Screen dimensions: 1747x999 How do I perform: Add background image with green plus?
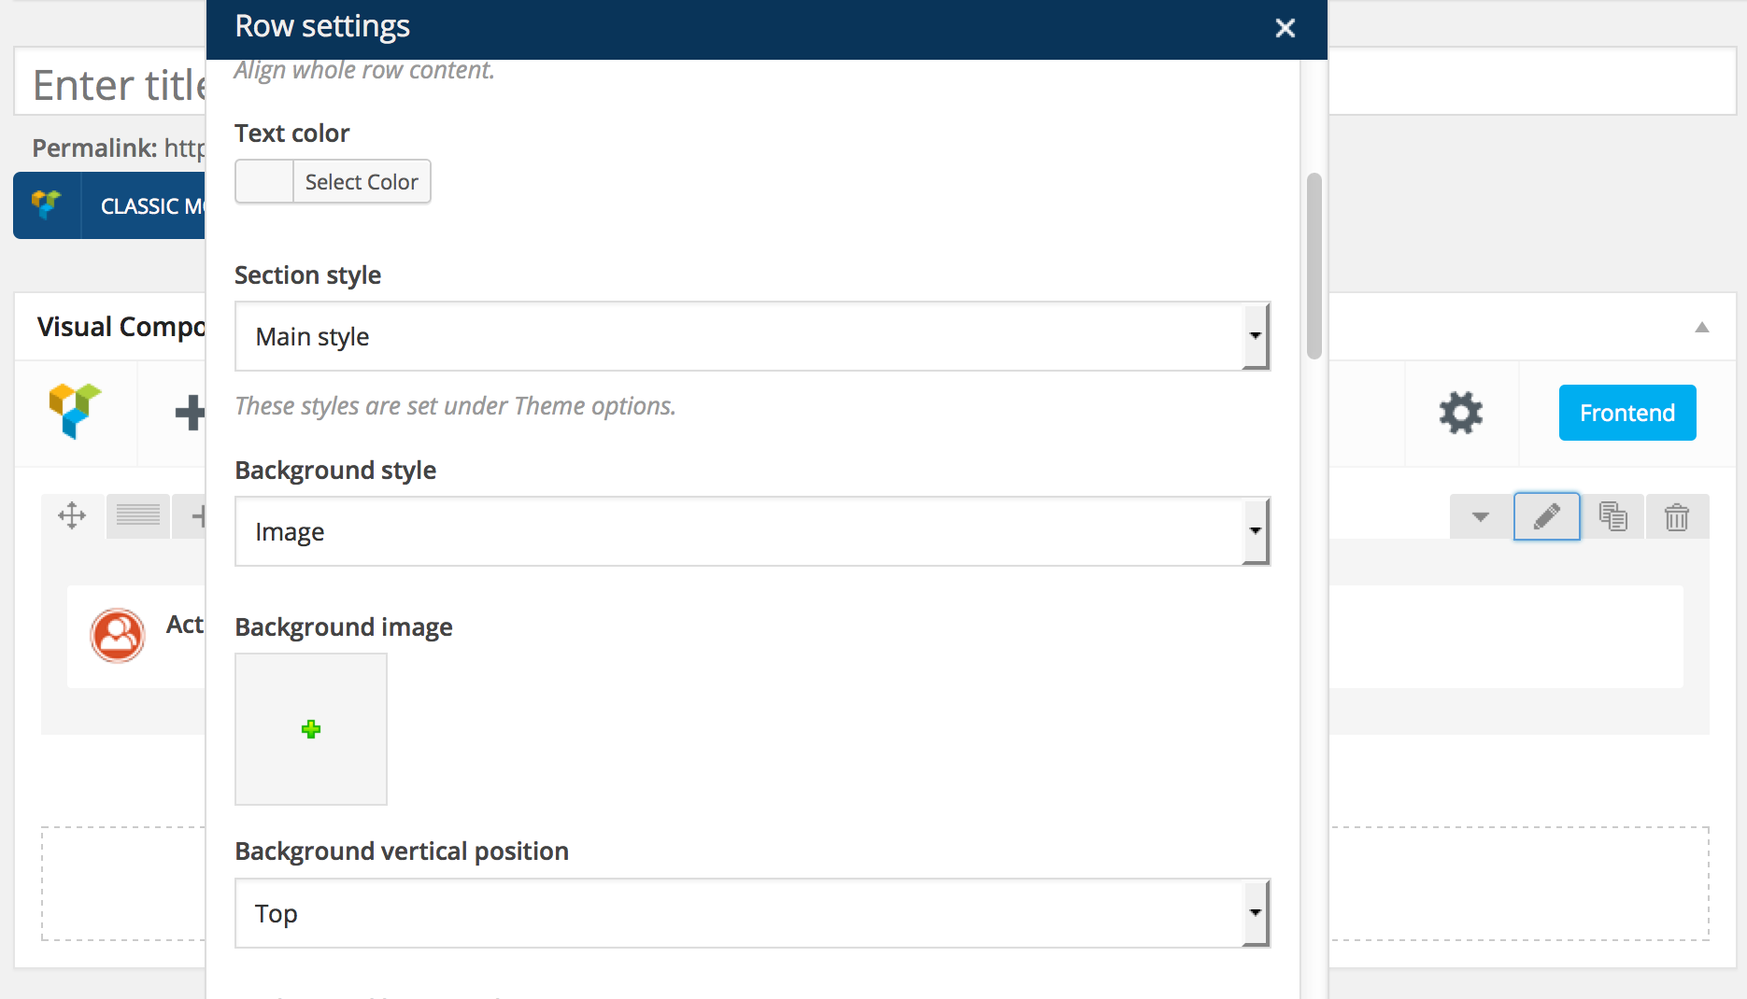[x=311, y=729]
